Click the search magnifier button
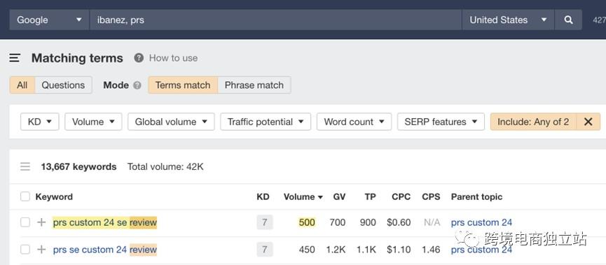This screenshot has height=265, width=606. pyautogui.click(x=568, y=20)
